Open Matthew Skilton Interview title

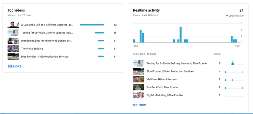pyautogui.click(x=162, y=79)
